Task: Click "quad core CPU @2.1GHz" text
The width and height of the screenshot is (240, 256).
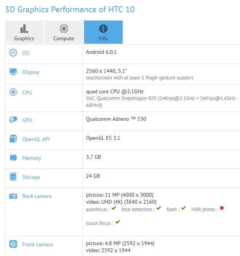Action: coord(115,91)
